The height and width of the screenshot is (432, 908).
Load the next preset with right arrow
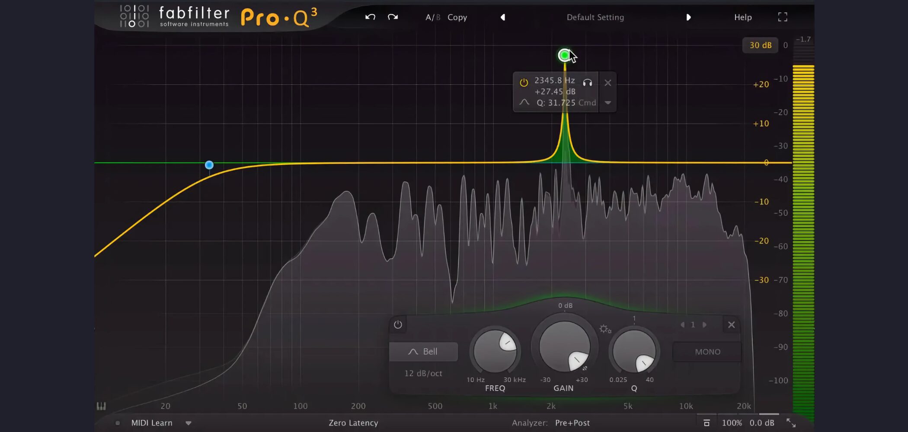[688, 17]
